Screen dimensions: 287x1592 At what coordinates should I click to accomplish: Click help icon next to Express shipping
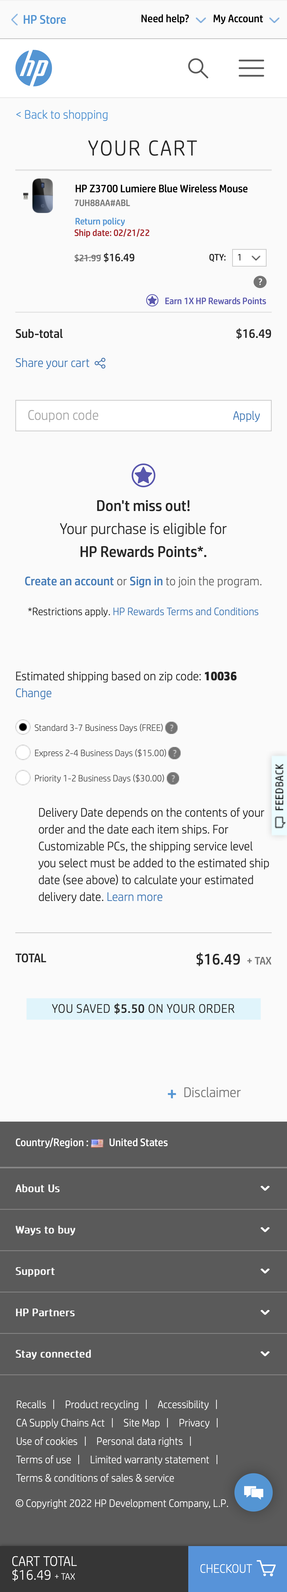[175, 753]
